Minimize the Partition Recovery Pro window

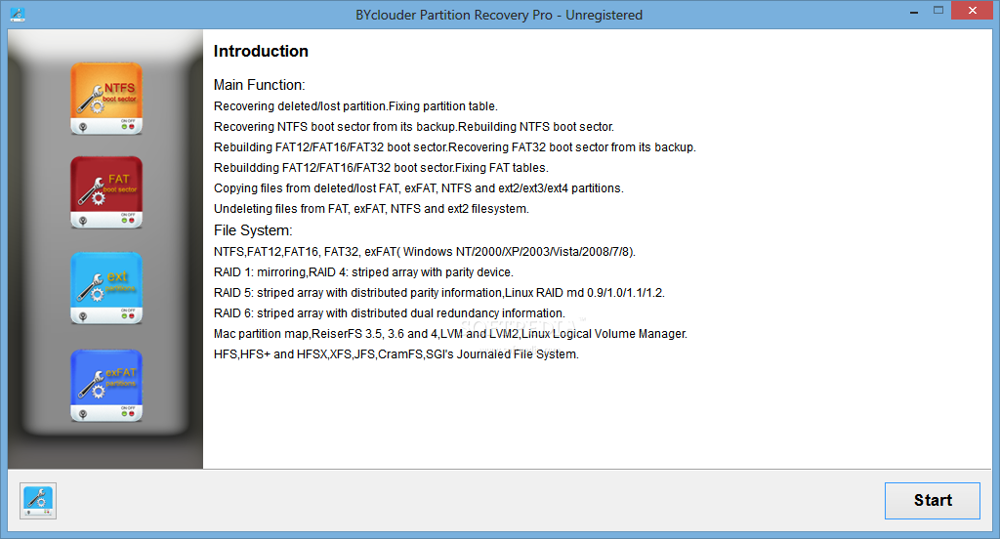(x=914, y=12)
